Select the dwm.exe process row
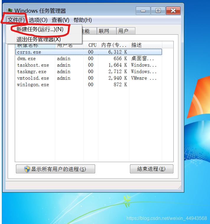The image size is (210, 224). pyautogui.click(x=89, y=58)
